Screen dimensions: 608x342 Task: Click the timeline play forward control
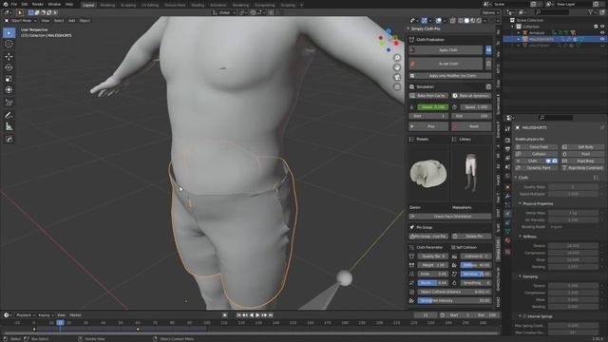point(257,315)
